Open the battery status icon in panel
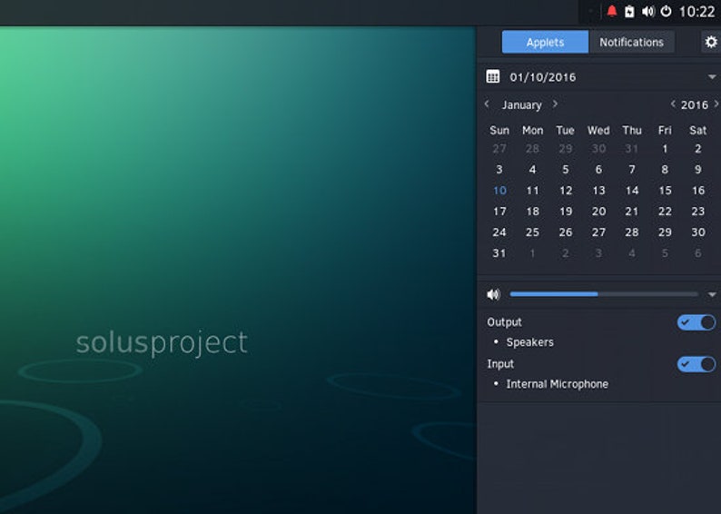Screen dimensions: 721x514 pos(629,12)
